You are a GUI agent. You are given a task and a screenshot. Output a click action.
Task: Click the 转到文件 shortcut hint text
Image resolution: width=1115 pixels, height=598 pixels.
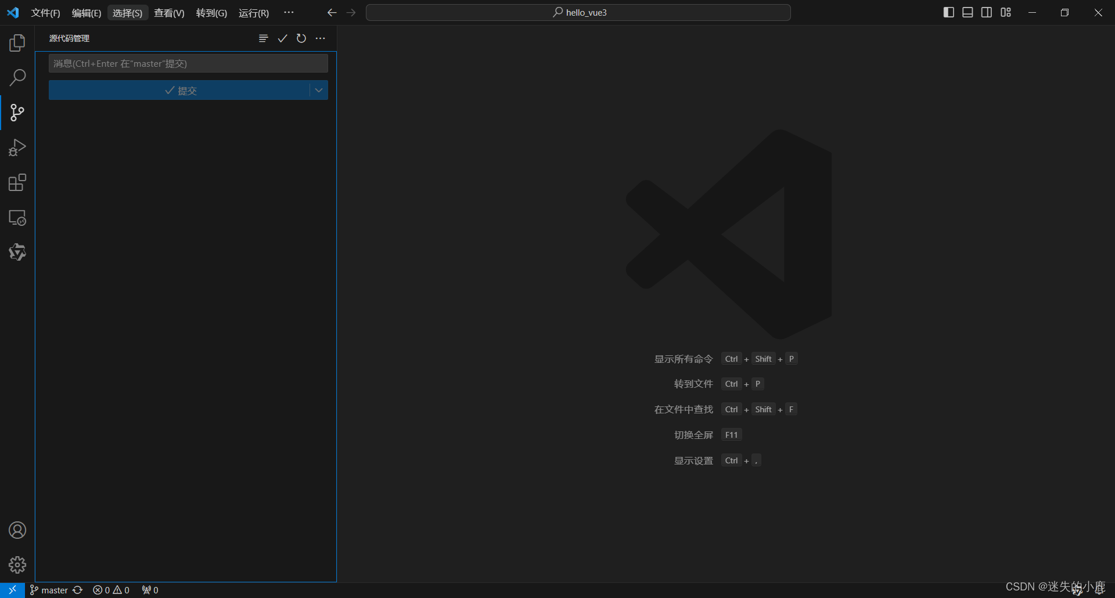point(693,384)
